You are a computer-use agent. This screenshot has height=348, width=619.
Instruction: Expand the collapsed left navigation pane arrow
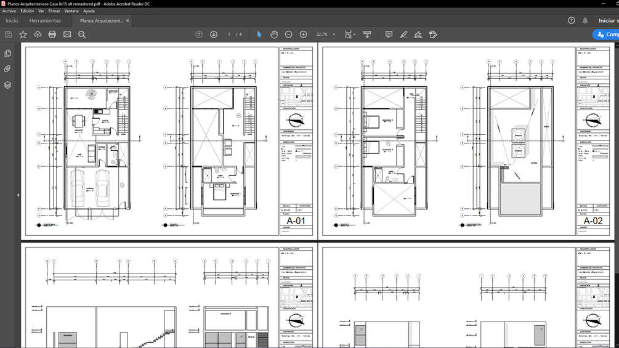(x=18, y=195)
